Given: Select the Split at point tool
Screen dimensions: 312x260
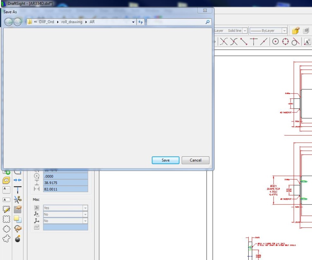Looking at the screenshot, I should [x=18, y=190].
